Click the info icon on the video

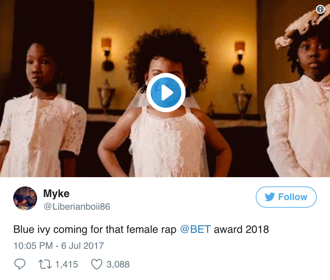(320, 10)
